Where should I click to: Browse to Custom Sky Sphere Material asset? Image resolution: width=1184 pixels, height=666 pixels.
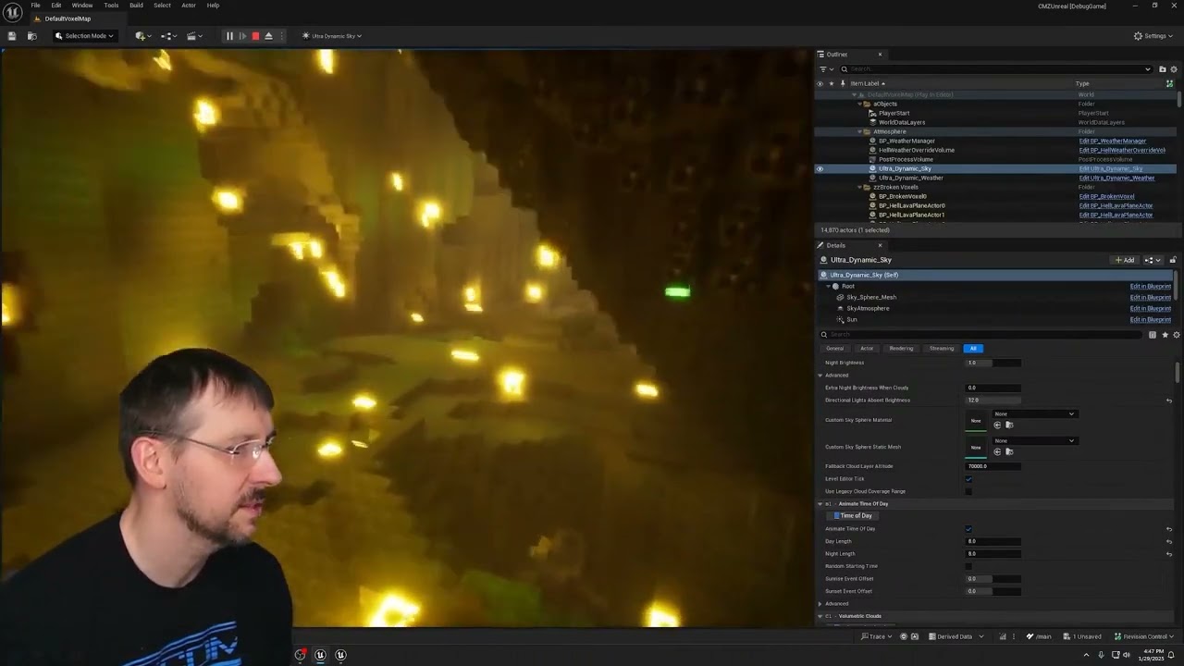[x=1008, y=425]
